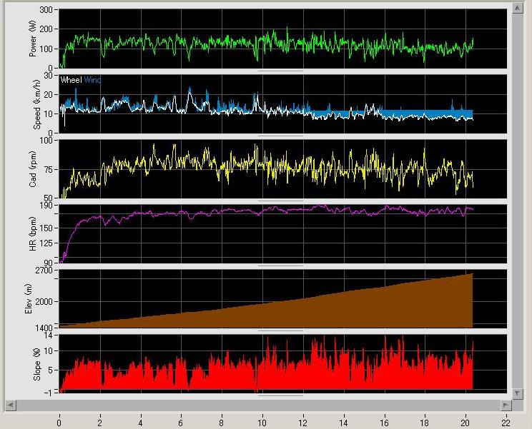Click the horizontal scrollbar track

[257, 405]
